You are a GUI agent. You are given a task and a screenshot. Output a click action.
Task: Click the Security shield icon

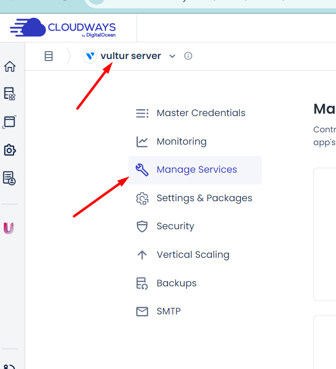(142, 226)
